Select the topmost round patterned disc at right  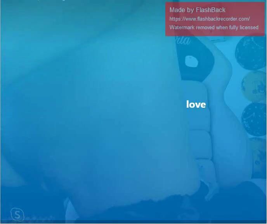tap(250, 51)
